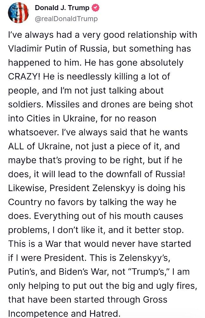The width and height of the screenshot is (205, 318).
Task: Click "President Zelenskyy" in the post body
Action: pos(92,188)
